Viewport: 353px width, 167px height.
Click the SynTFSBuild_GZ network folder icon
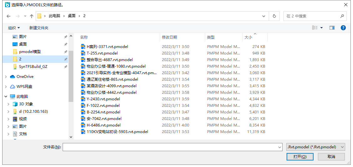click(x=15, y=67)
